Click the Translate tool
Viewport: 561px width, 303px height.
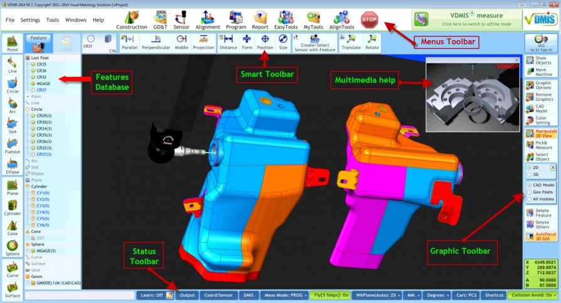pyautogui.click(x=351, y=43)
